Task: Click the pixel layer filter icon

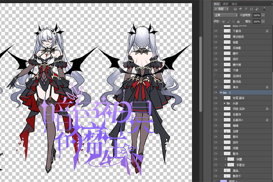Action: click(x=235, y=9)
